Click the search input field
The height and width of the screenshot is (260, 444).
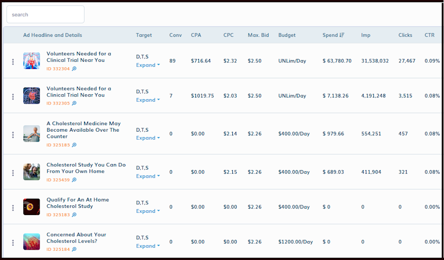pos(46,15)
